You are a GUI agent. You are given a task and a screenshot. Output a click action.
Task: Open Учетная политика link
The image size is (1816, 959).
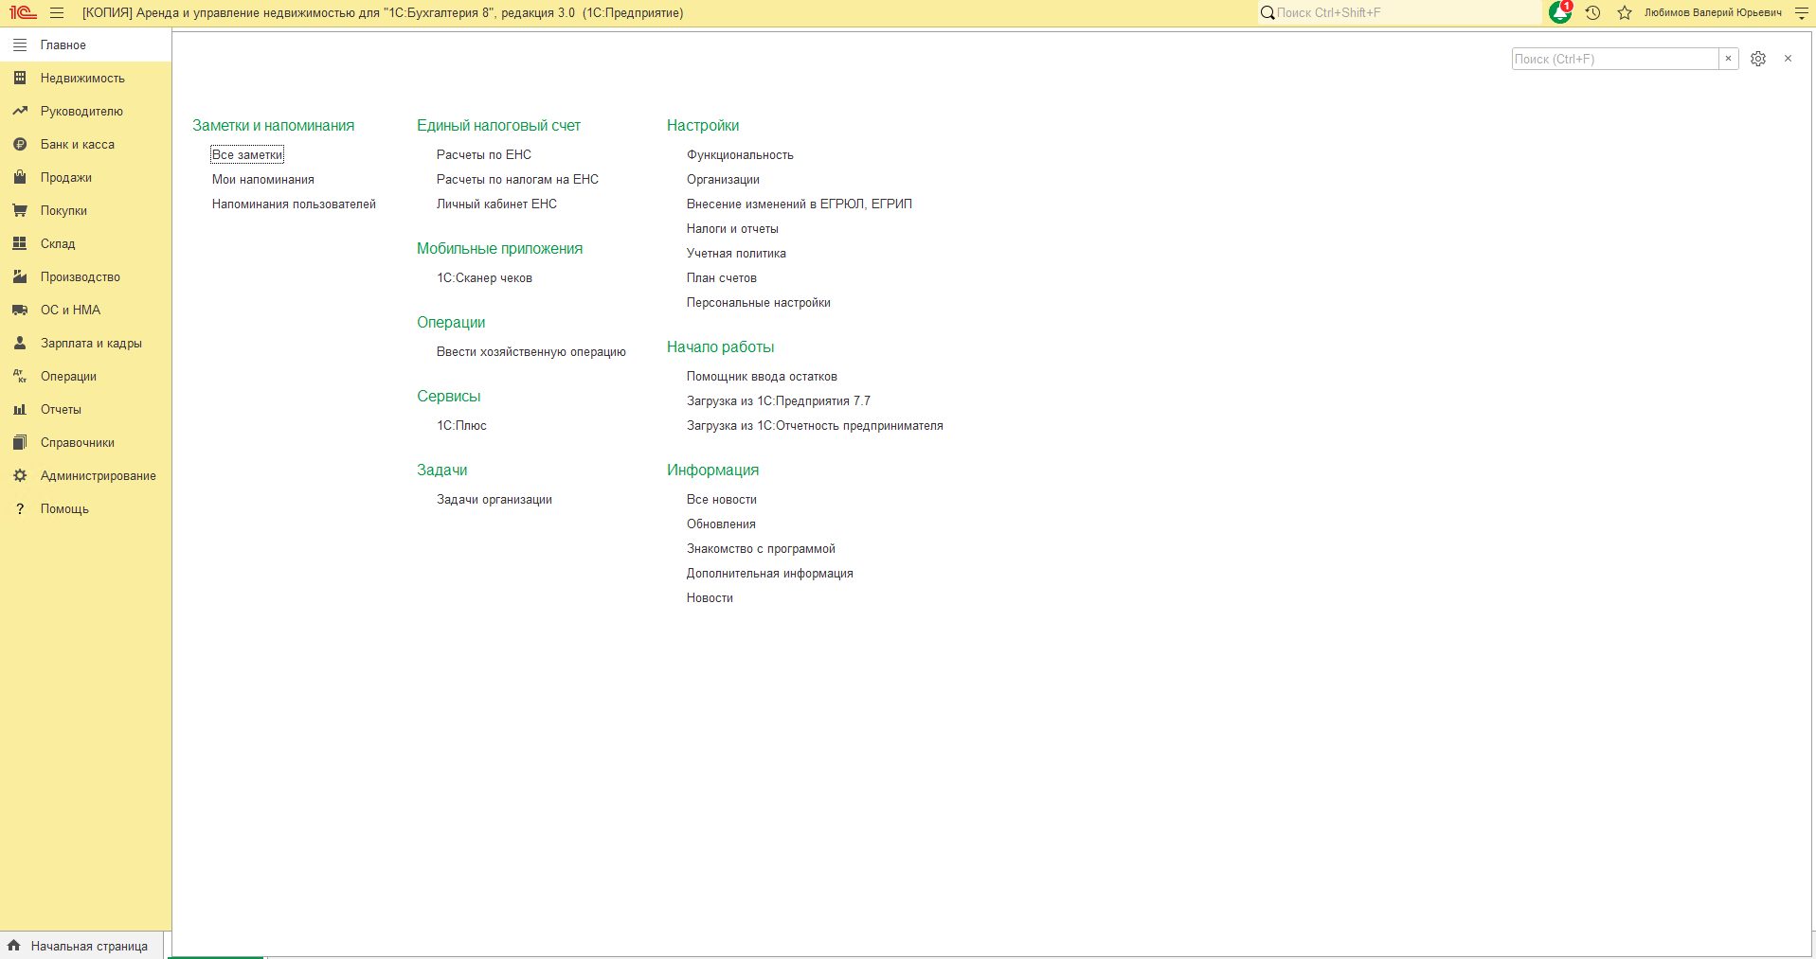click(x=736, y=254)
